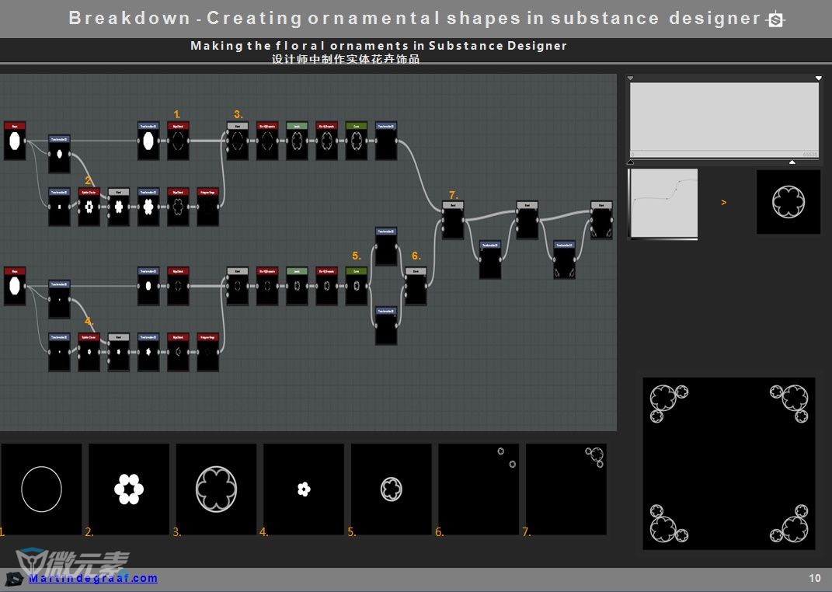Click the curve editor graph preview
The height and width of the screenshot is (592, 832).
tap(663, 204)
